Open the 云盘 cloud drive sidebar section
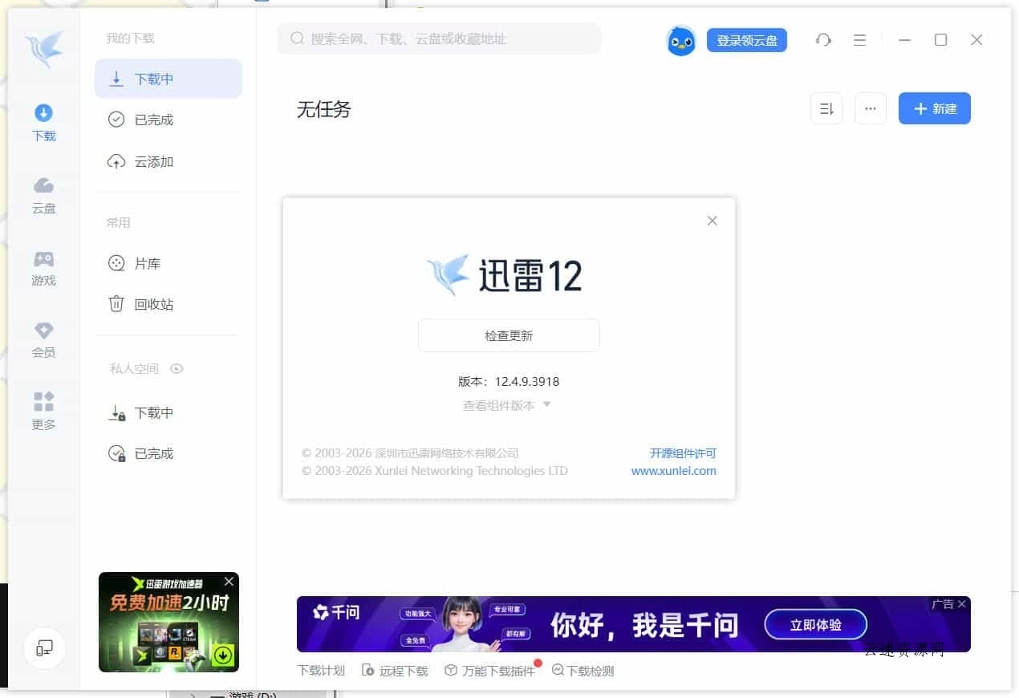 pos(43,195)
